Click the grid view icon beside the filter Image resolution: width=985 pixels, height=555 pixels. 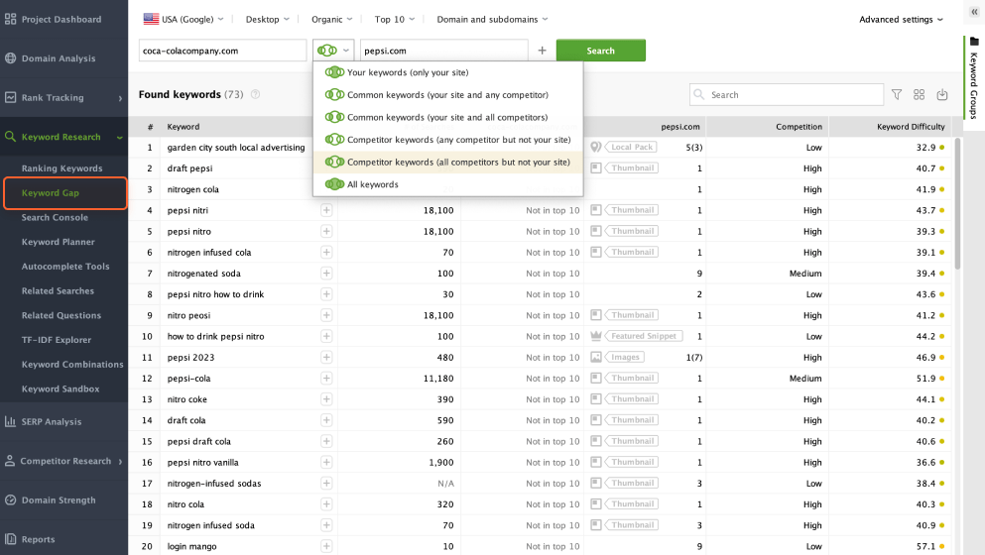[x=920, y=95]
